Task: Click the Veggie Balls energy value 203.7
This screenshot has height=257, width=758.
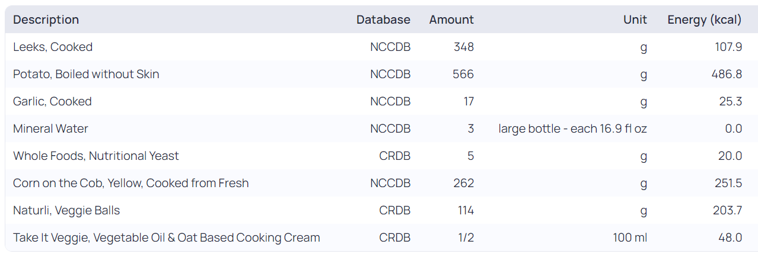Action: (727, 210)
